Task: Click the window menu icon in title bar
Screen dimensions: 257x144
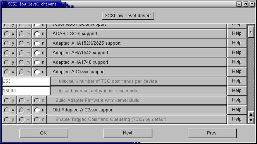Action: [x=4, y=4]
